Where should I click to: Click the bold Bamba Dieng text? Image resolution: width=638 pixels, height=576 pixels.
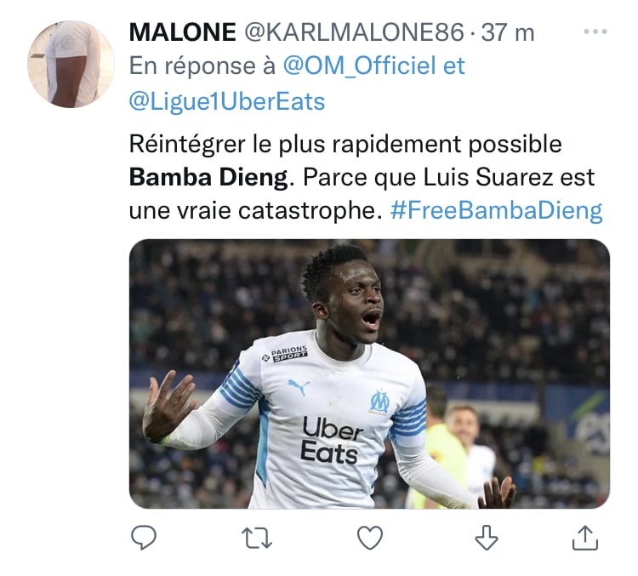pos(208,177)
